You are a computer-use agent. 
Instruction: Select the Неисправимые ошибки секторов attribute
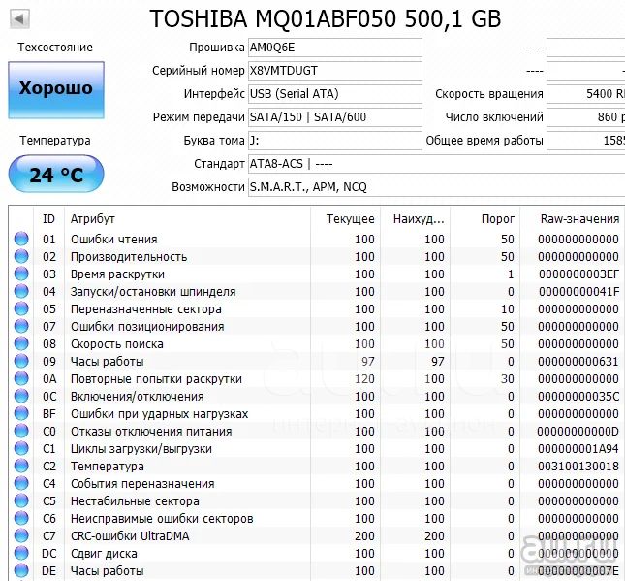tap(162, 519)
